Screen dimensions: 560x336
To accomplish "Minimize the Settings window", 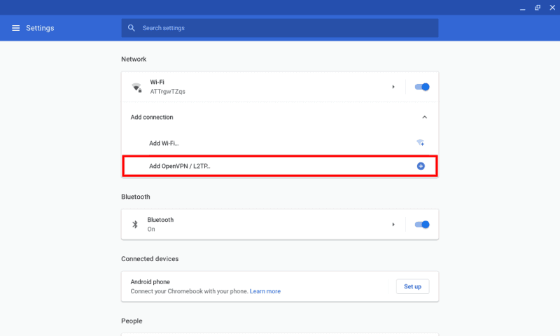I will click(x=522, y=8).
